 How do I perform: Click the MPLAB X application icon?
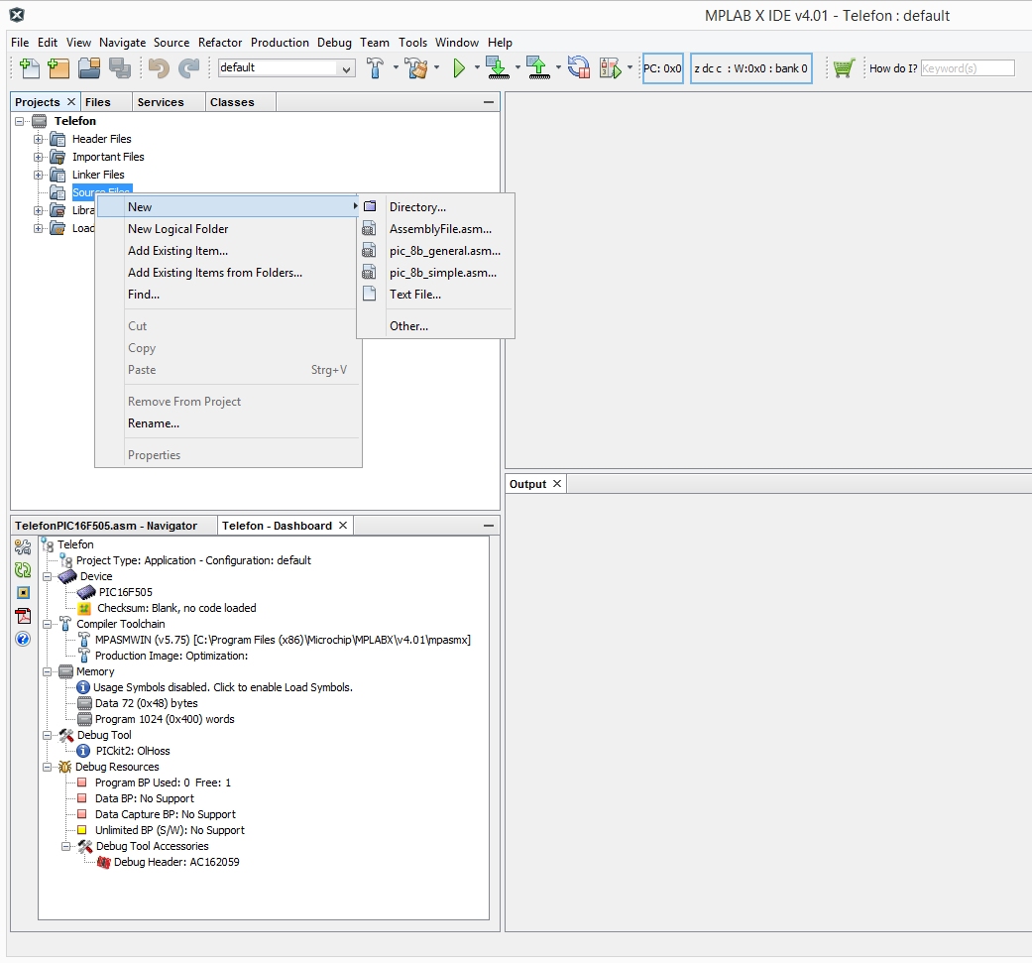[17, 15]
